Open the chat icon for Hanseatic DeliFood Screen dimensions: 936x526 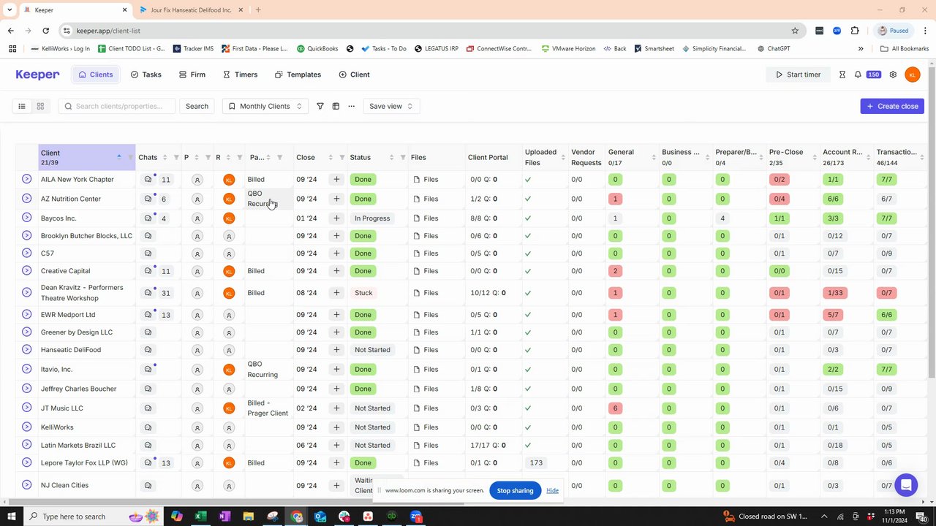[x=148, y=350]
